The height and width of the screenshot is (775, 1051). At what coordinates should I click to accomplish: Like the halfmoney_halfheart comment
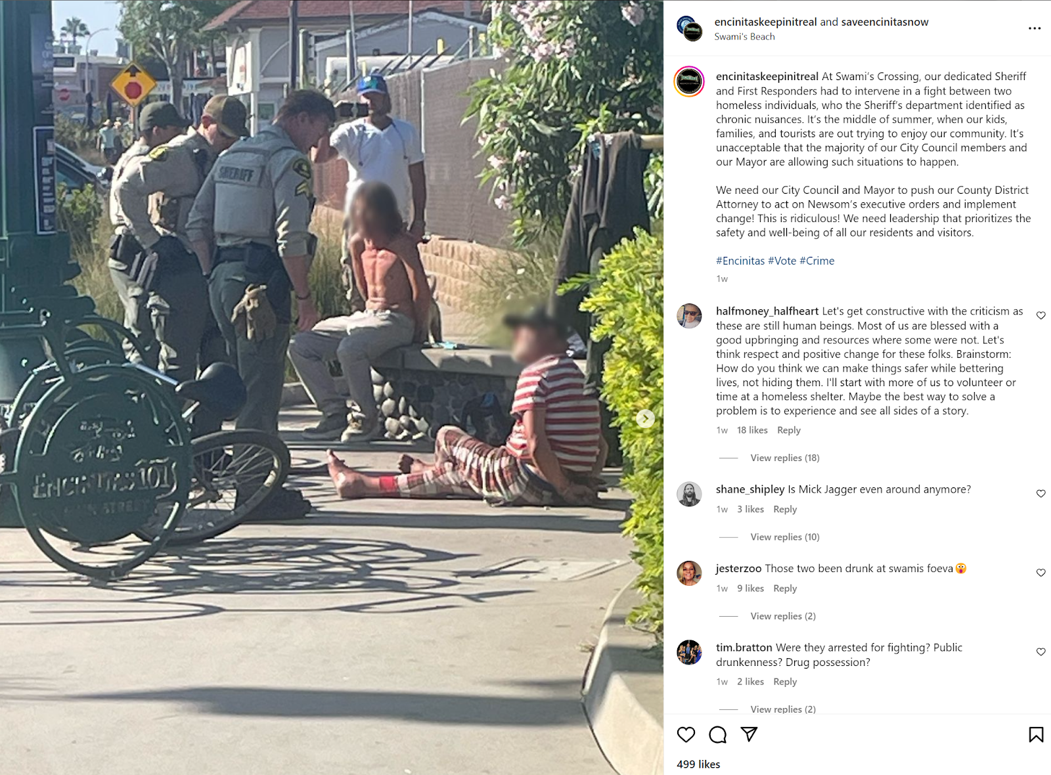pos(1040,315)
